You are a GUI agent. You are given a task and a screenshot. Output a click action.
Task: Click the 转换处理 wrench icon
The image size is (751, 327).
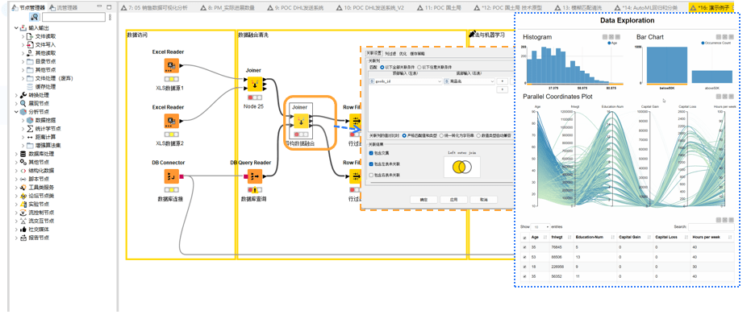[23, 95]
